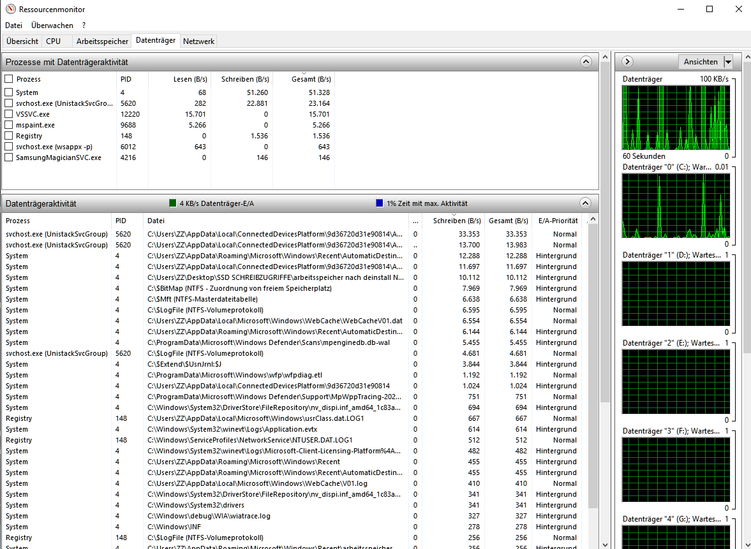Select the NTUSER.DAT.LOG1 row
Screen dimensions: 751x549
point(294,440)
